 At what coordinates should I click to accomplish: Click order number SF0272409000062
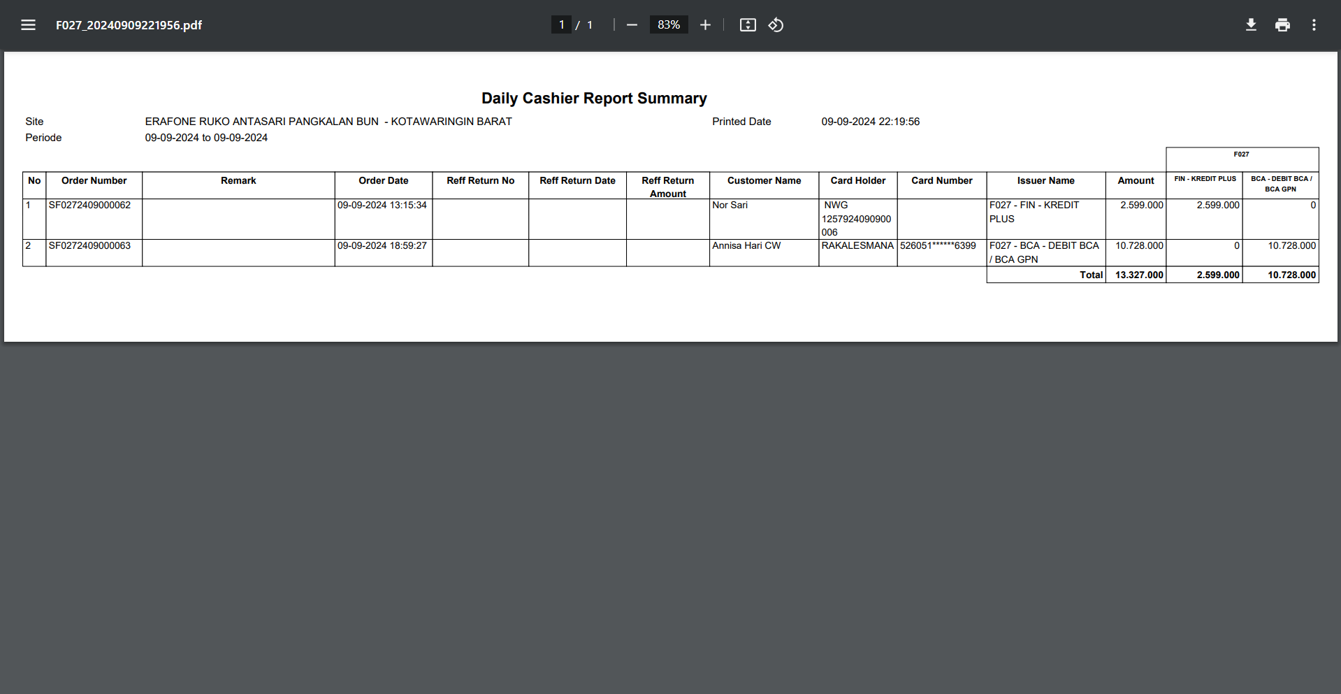click(x=89, y=205)
